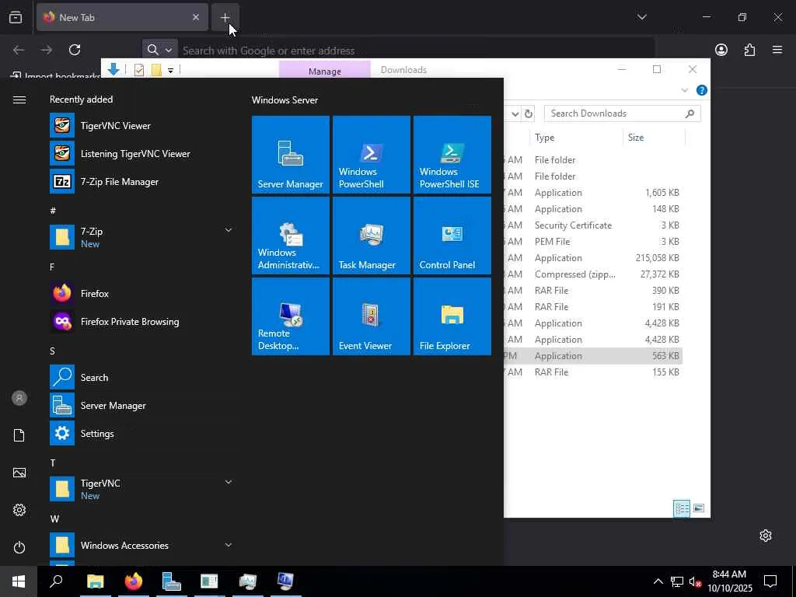
Task: Click the Search Downloads box
Action: click(x=623, y=113)
